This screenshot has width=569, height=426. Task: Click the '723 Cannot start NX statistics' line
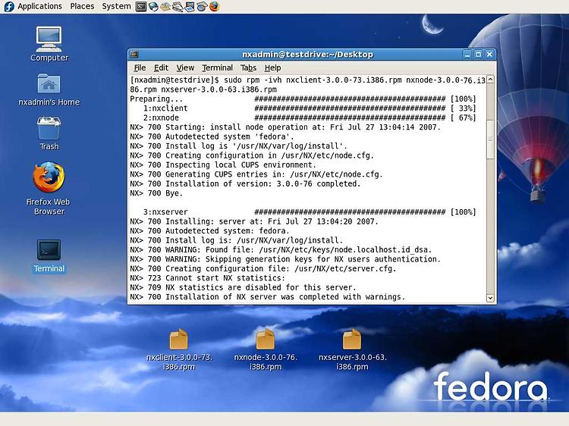(208, 277)
